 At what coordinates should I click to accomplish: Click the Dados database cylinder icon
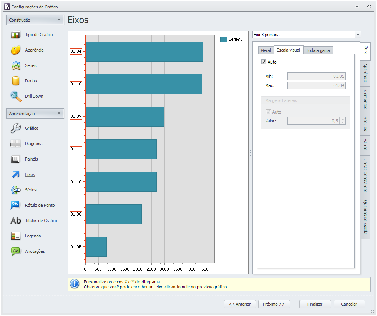(16, 81)
